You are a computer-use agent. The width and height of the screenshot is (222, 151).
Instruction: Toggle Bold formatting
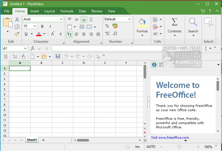tap(42, 26)
